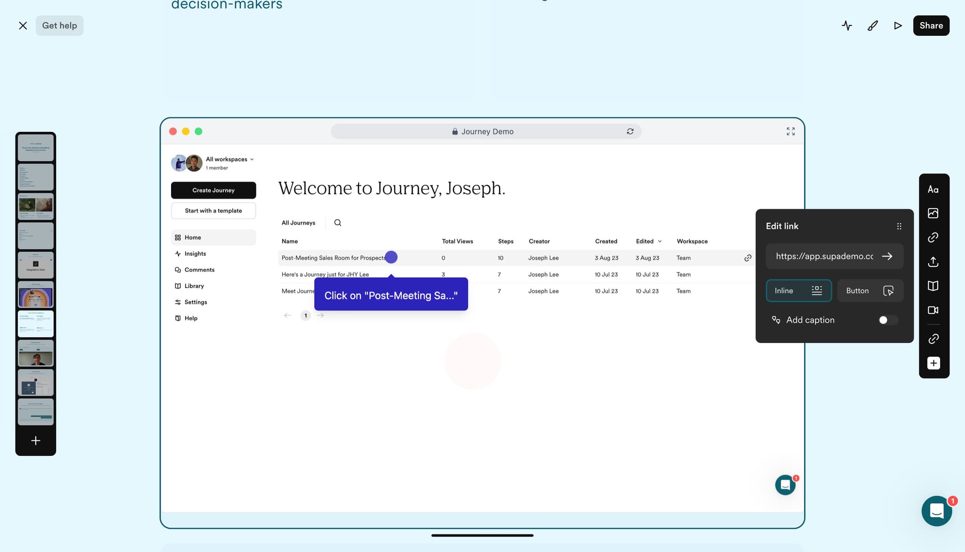
Task: Preview the demo with the play icon
Action: [897, 25]
